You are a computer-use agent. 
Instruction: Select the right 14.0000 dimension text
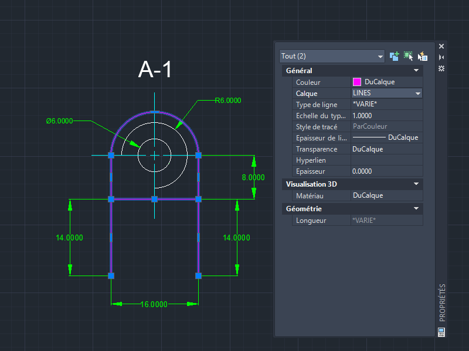[x=236, y=238]
